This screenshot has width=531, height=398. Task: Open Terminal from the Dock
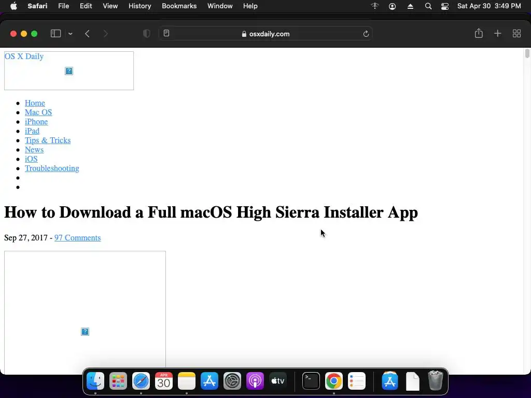click(311, 381)
